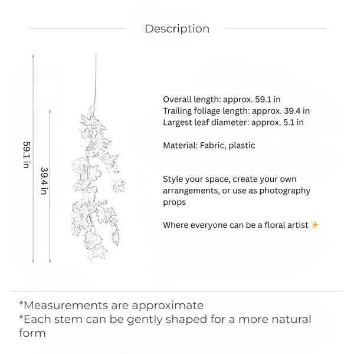This screenshot has height=354, width=354.
Task: Click the bare stem at top of sketch
Action: 95,80
